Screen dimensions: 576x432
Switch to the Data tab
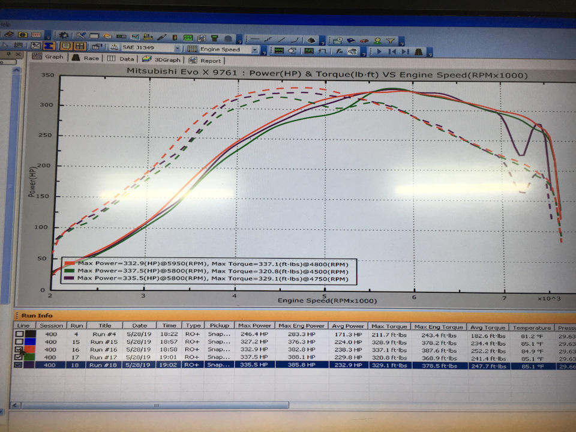[x=121, y=59]
